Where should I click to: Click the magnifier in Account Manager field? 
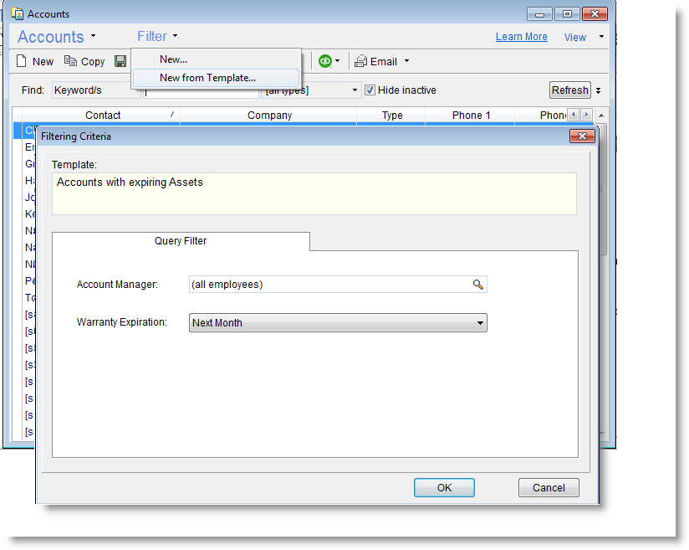(478, 285)
